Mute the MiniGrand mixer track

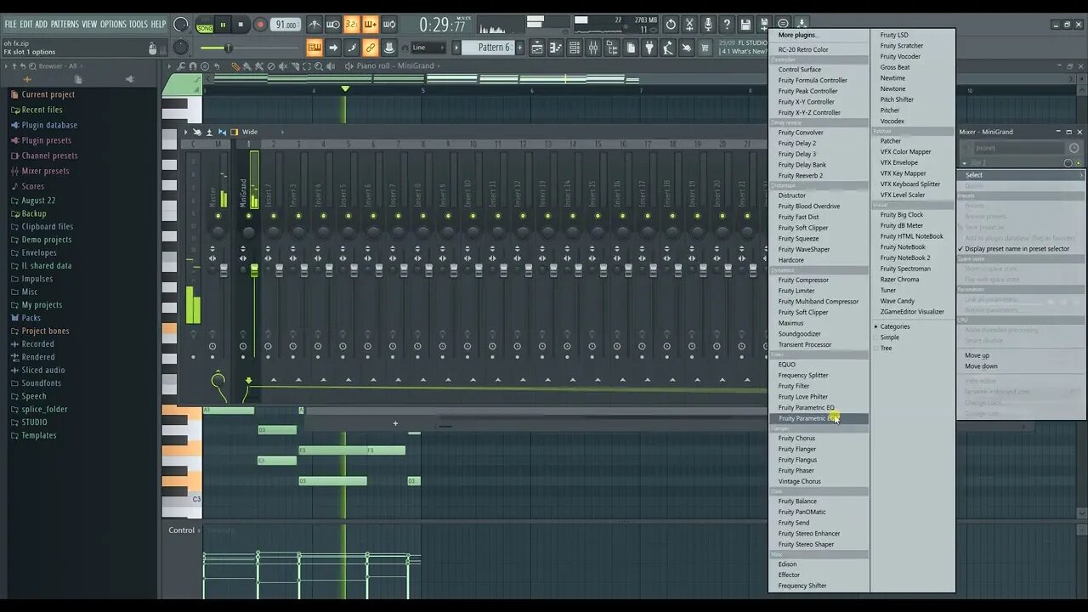coord(248,216)
